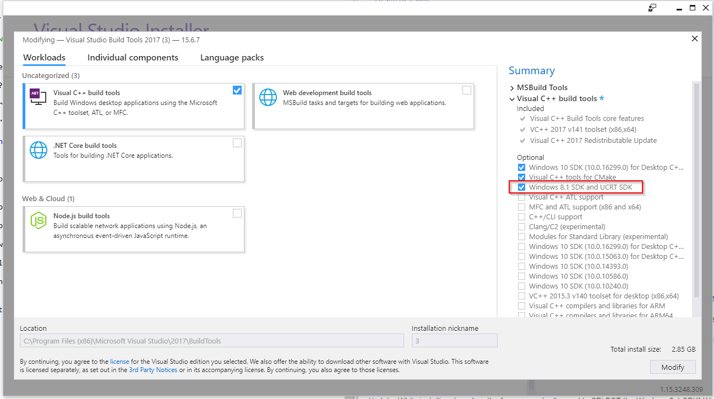This screenshot has width=714, height=399.
Task: Check Visual C++ compilers for ARM
Action: click(x=521, y=306)
